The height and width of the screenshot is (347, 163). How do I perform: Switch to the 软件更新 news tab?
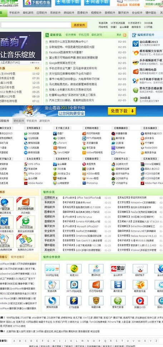pyautogui.click(x=71, y=35)
